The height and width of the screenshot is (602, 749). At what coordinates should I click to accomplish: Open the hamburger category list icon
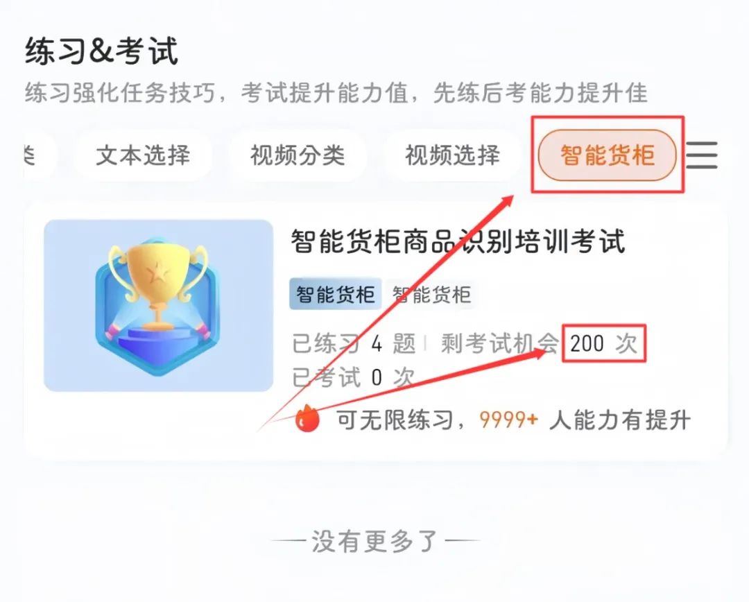click(x=702, y=155)
